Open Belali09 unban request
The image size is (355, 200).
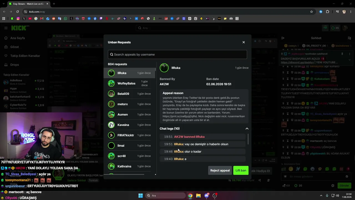[x=130, y=94]
